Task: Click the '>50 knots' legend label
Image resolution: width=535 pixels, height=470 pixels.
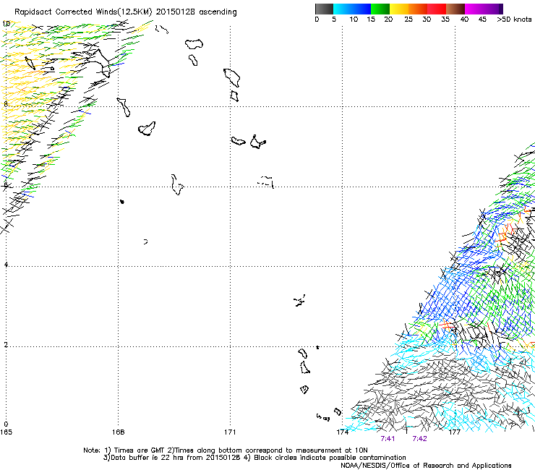Action: pyautogui.click(x=514, y=20)
